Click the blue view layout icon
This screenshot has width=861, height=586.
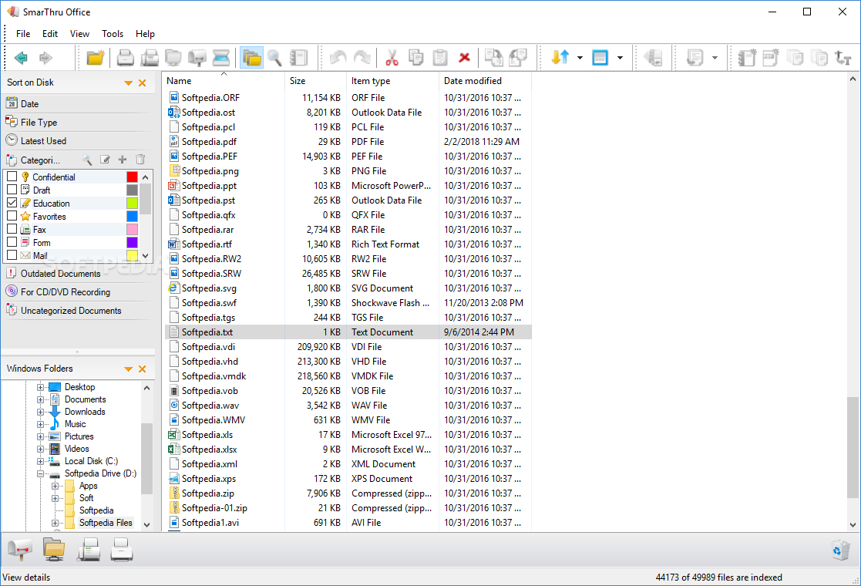pyautogui.click(x=600, y=57)
